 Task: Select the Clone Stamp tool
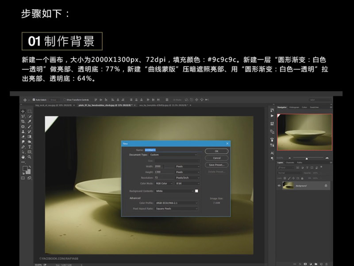(x=23, y=131)
